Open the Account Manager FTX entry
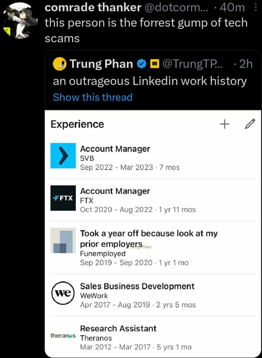This screenshot has width=262, height=358. tap(153, 200)
